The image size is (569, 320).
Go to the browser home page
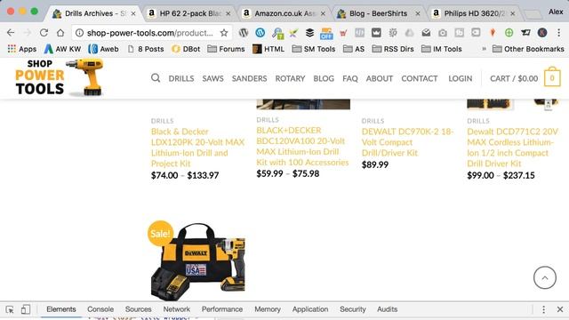tap(60, 33)
